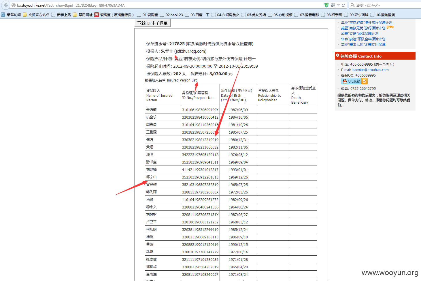Screen dimensions: 421x281
Task: Open the 05.美女秀场 bookmark
Action: click(254, 15)
